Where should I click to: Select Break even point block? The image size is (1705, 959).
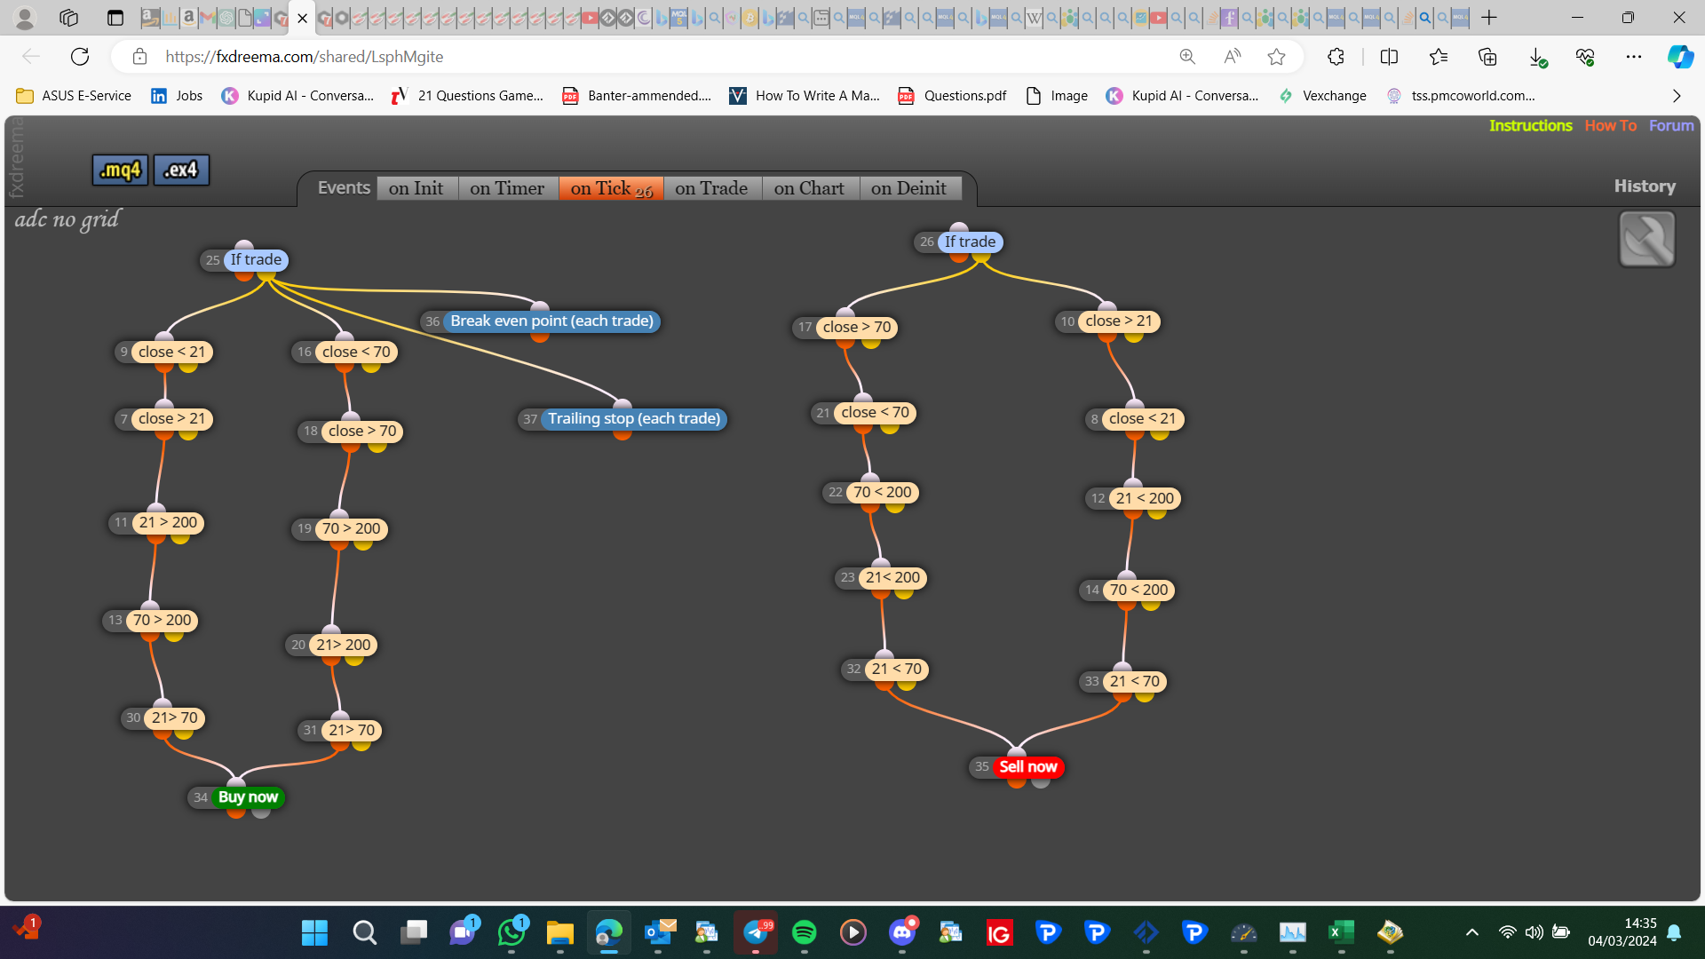[x=551, y=321]
